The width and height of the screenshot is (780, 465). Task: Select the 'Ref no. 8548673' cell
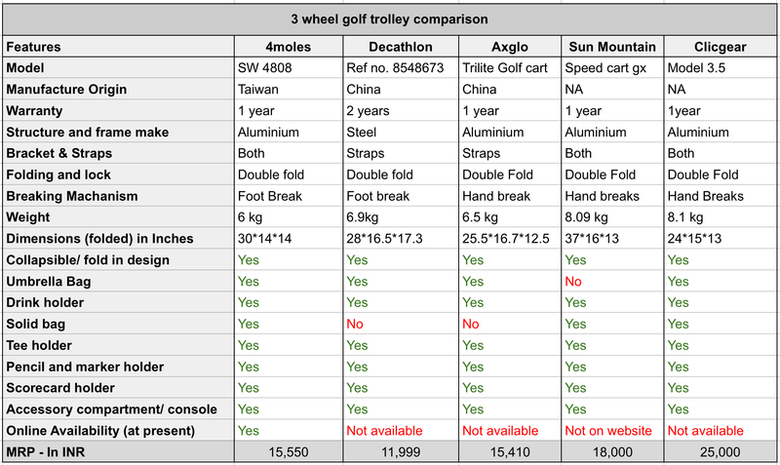(x=395, y=68)
